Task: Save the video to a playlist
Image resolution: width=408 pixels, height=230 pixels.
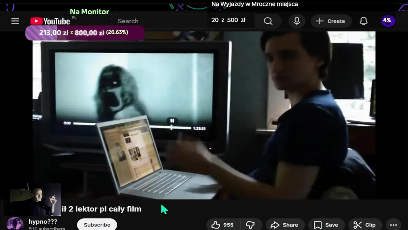Action: (326, 225)
